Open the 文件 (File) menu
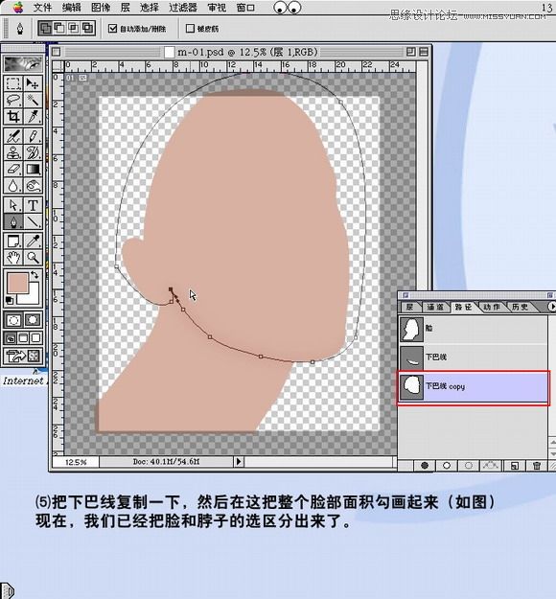The height and width of the screenshot is (599, 556). click(x=42, y=8)
